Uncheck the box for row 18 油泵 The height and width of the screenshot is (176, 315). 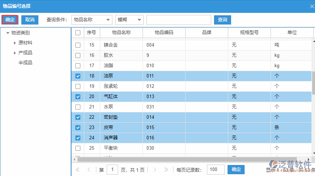coord(78,76)
